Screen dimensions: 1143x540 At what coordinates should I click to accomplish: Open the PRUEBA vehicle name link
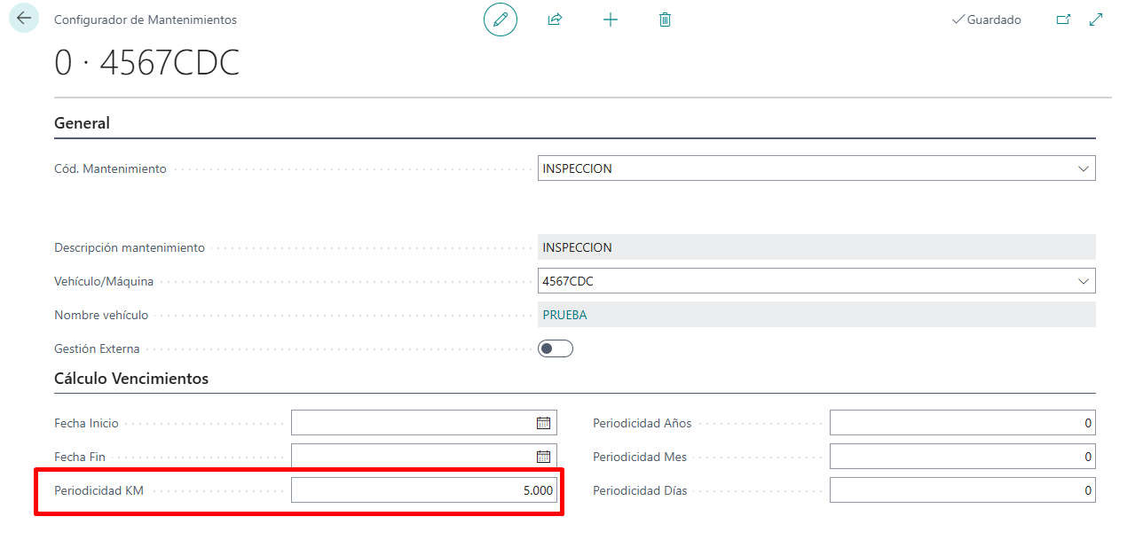click(564, 315)
